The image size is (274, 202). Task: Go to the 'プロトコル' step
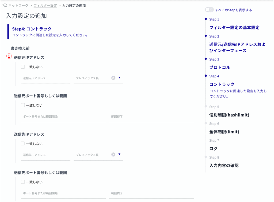(x=219, y=67)
